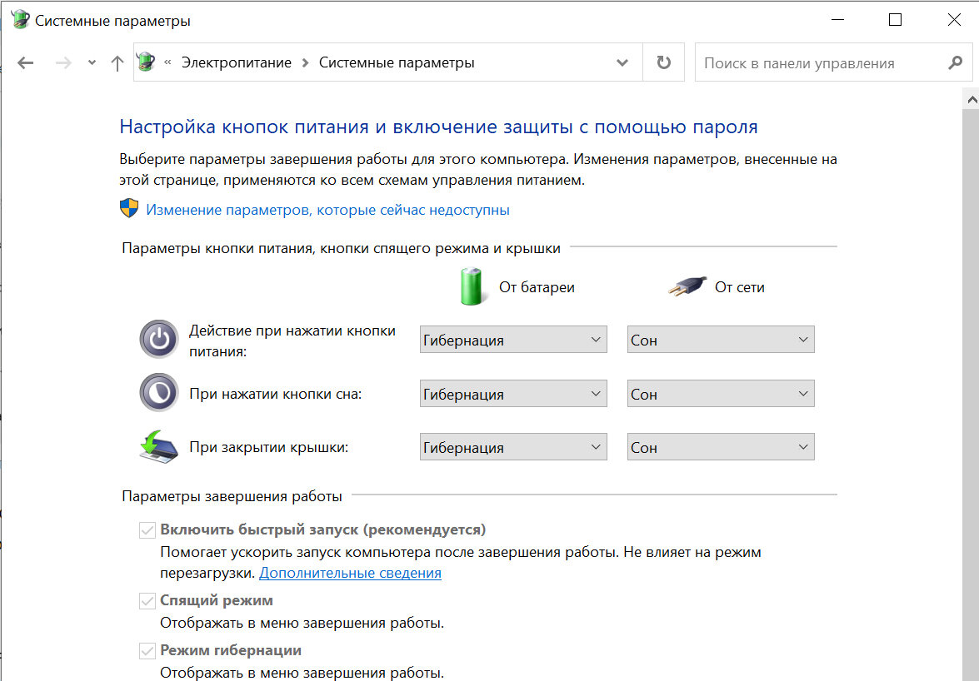Open the «Дополнительные сведения» link
The image size is (979, 681).
click(x=350, y=573)
